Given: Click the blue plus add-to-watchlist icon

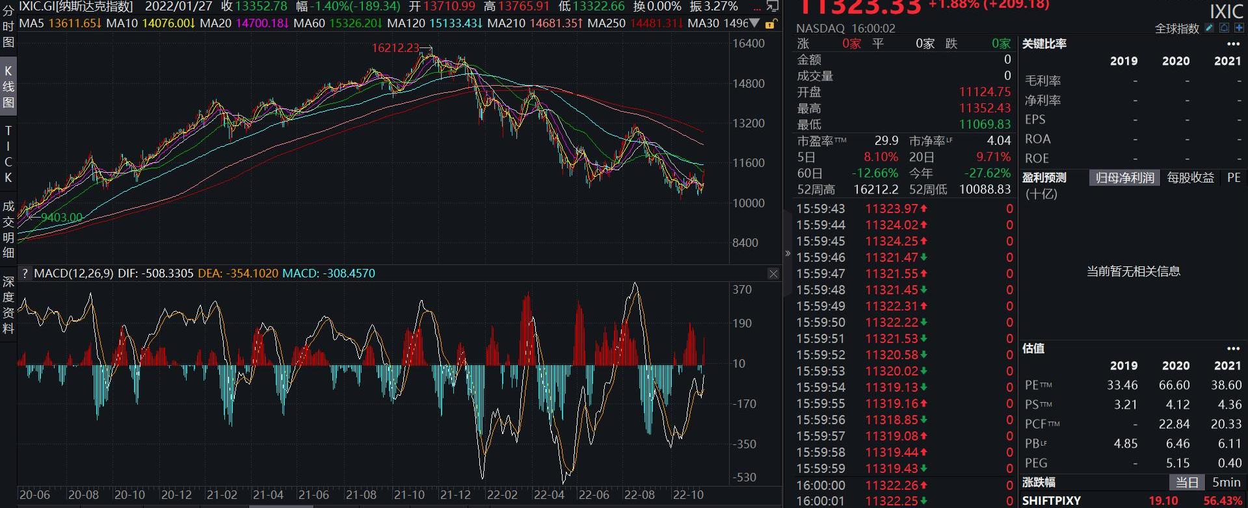Looking at the screenshot, I should pos(1239,28).
